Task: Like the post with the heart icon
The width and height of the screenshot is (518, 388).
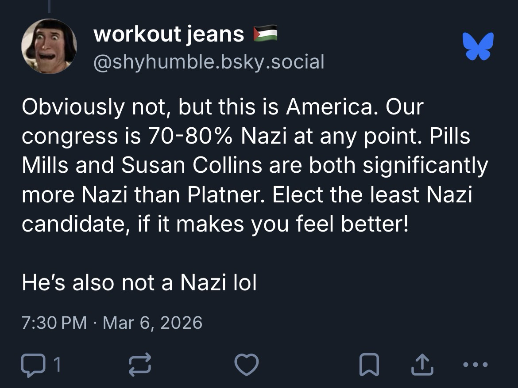Action: click(x=246, y=365)
